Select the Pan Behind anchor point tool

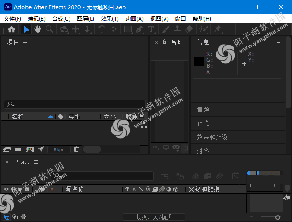pyautogui.click(x=113, y=29)
